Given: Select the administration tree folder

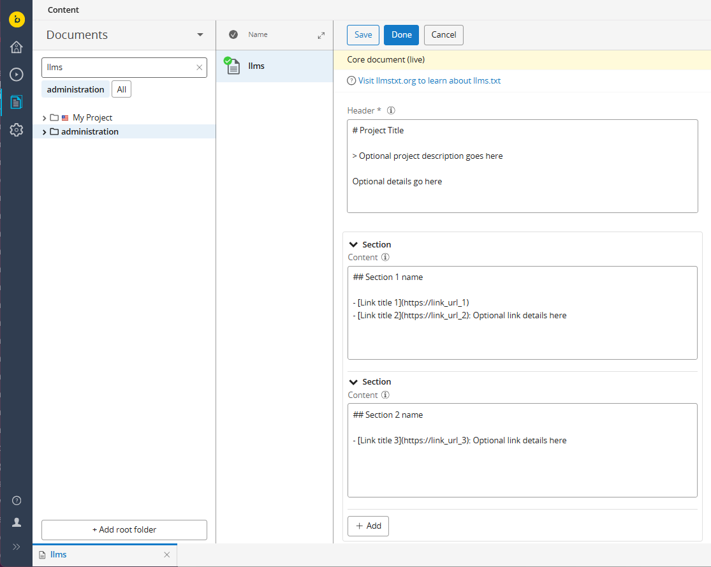Looking at the screenshot, I should pos(89,132).
